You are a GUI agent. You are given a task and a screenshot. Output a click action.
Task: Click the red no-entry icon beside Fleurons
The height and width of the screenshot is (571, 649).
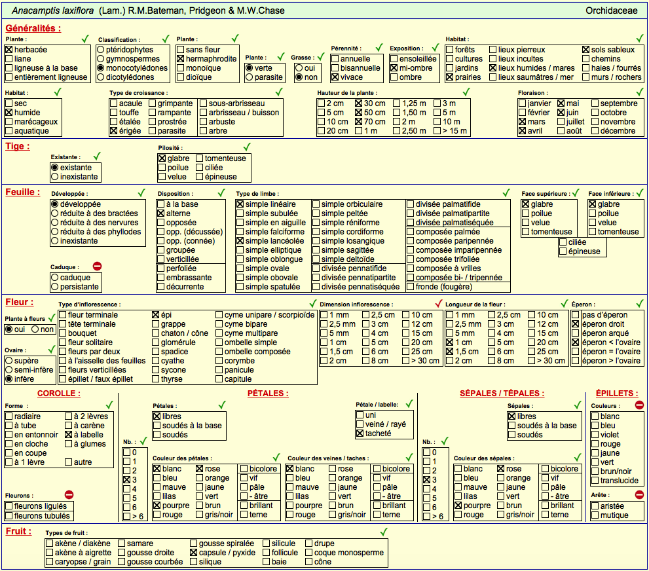point(69,494)
